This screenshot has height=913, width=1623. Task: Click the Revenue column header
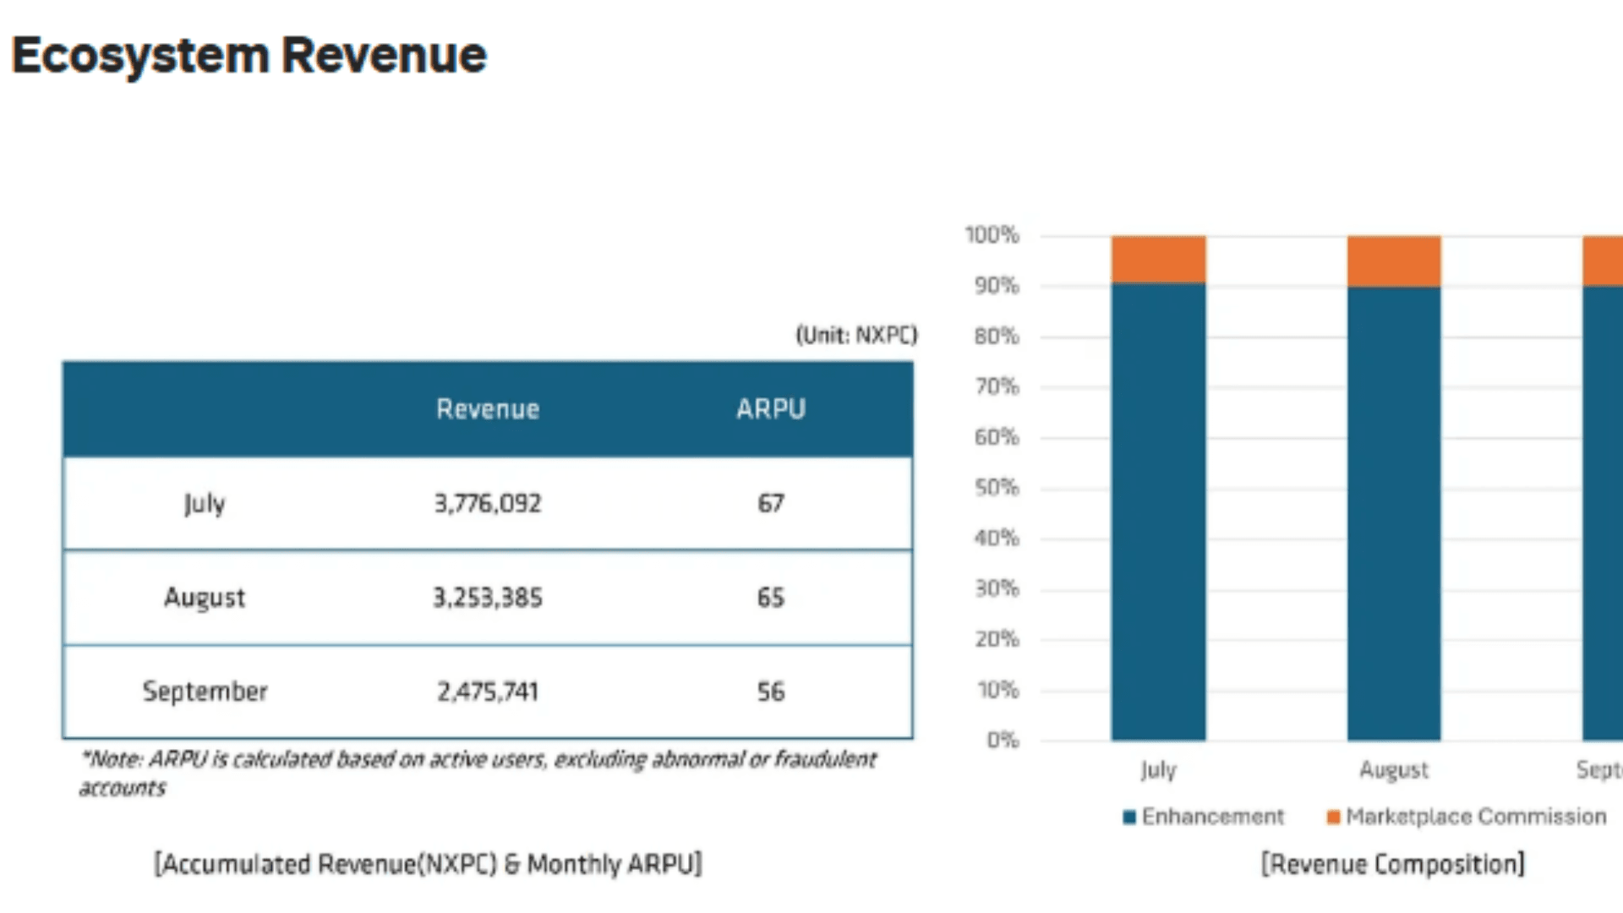click(488, 409)
